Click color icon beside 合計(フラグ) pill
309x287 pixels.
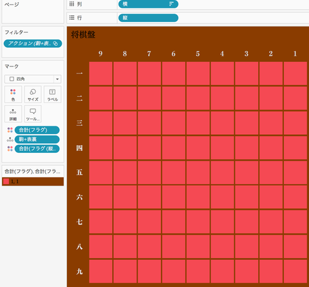tap(10, 130)
